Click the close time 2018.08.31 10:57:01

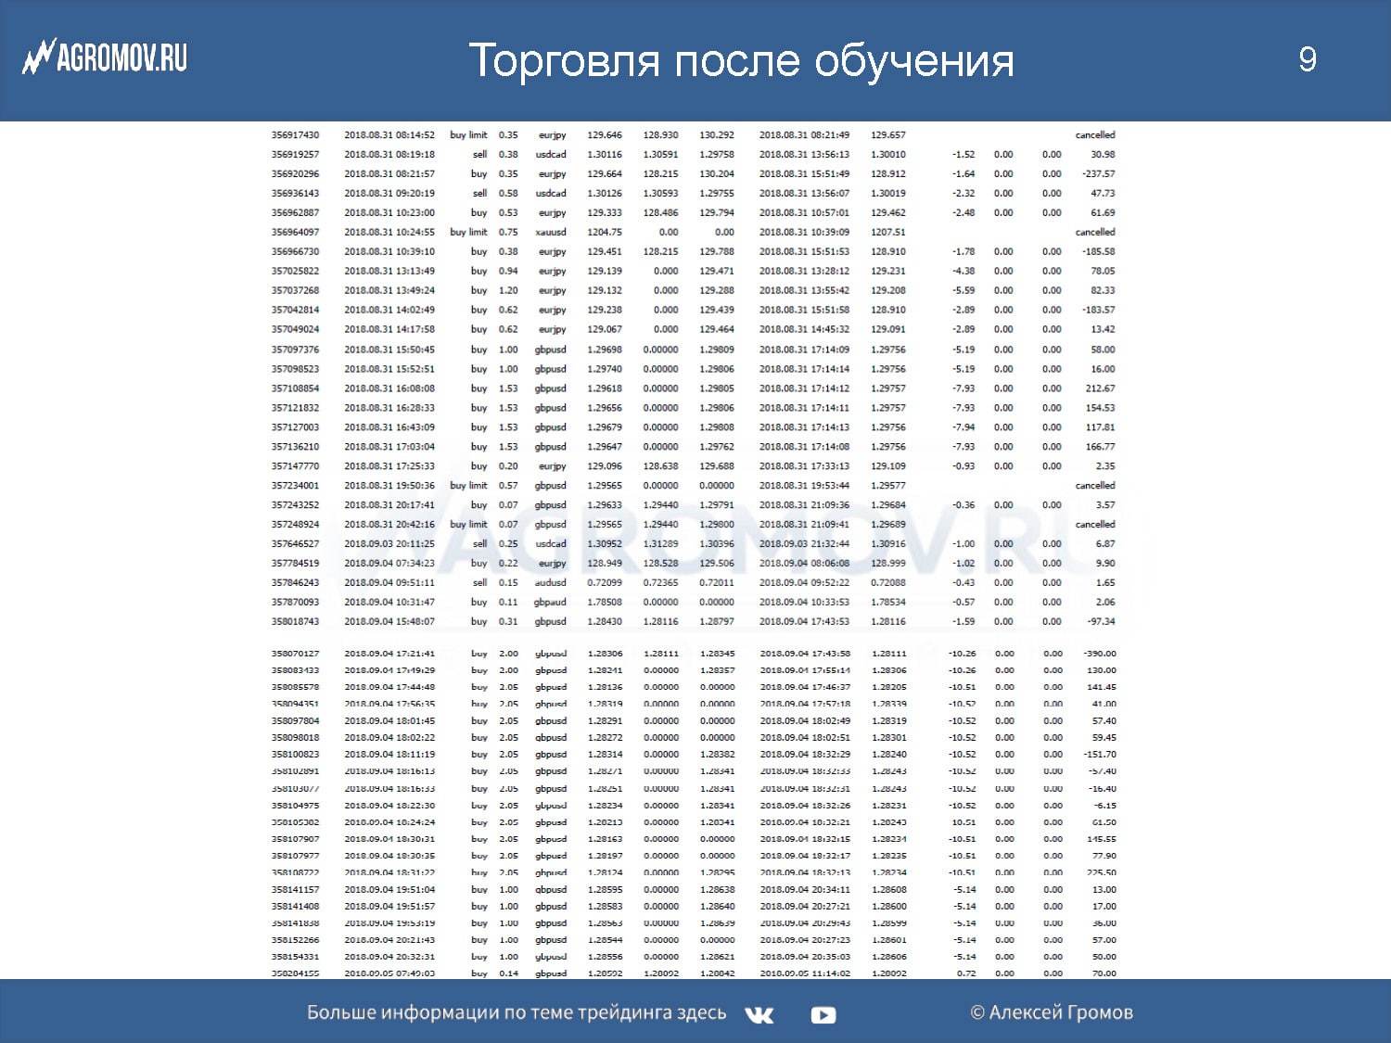[804, 213]
